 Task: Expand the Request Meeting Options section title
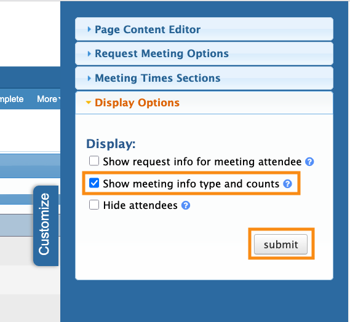[x=162, y=53]
